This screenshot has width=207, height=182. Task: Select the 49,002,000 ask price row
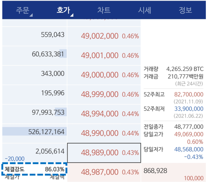104,36
